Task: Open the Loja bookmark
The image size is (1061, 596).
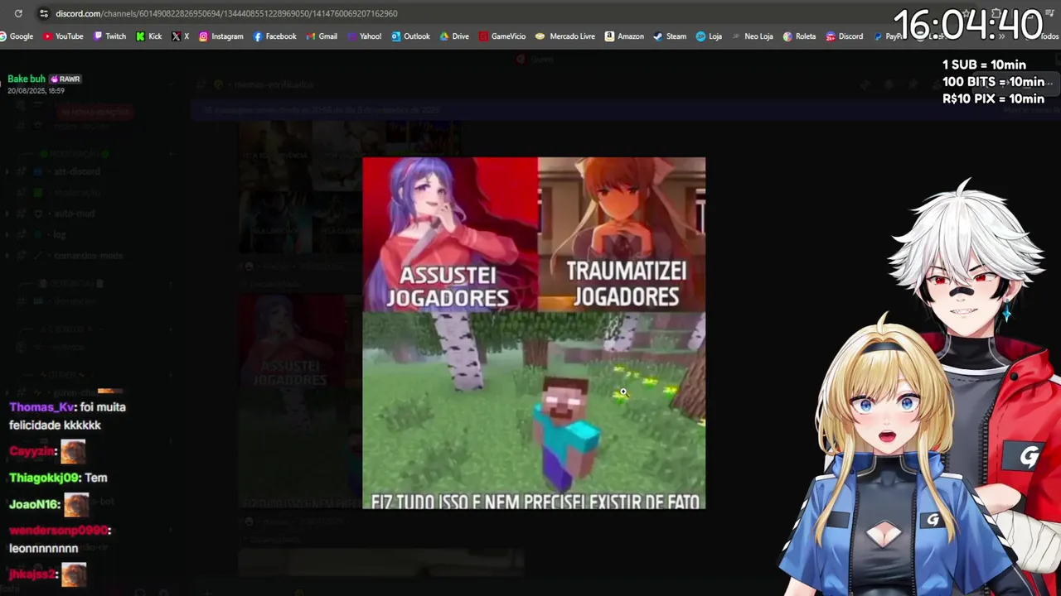Action: pos(709,36)
